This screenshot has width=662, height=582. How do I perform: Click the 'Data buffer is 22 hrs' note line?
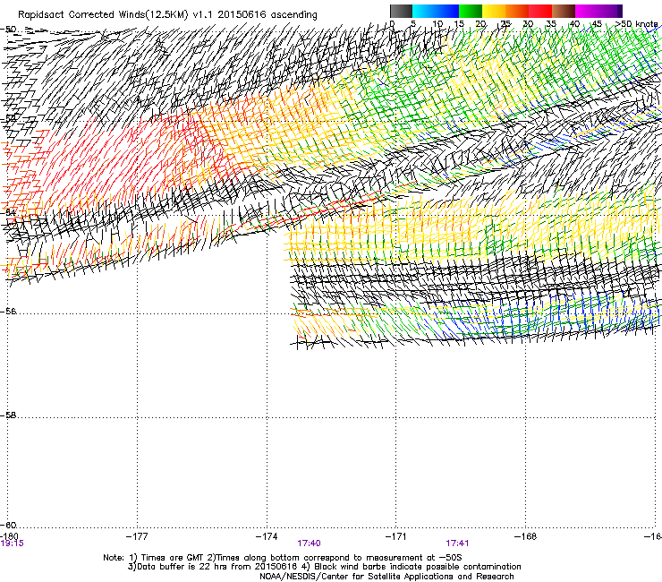(324, 567)
